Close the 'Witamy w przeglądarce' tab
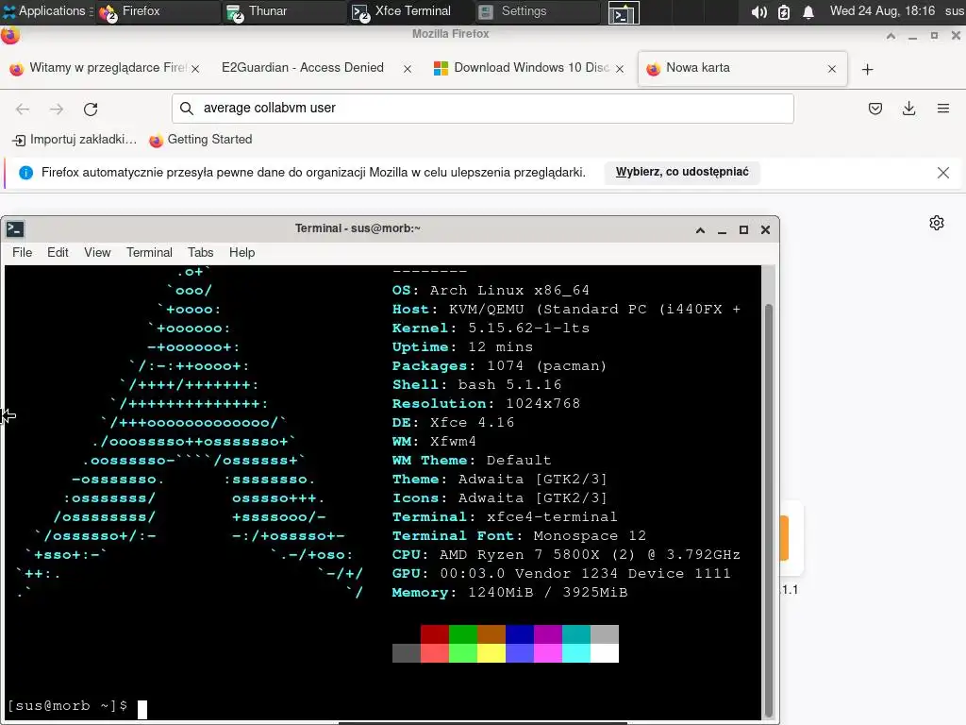966x725 pixels. [x=195, y=69]
